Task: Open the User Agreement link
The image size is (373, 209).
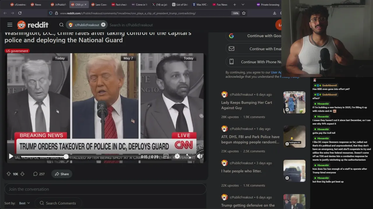Action: click(276, 72)
